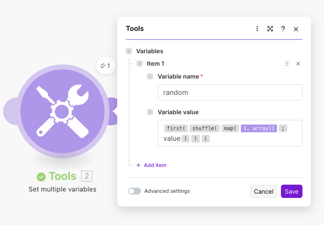Image resolution: width=324 pixels, height=225 pixels.
Task: Save the module settings
Action: click(291, 192)
